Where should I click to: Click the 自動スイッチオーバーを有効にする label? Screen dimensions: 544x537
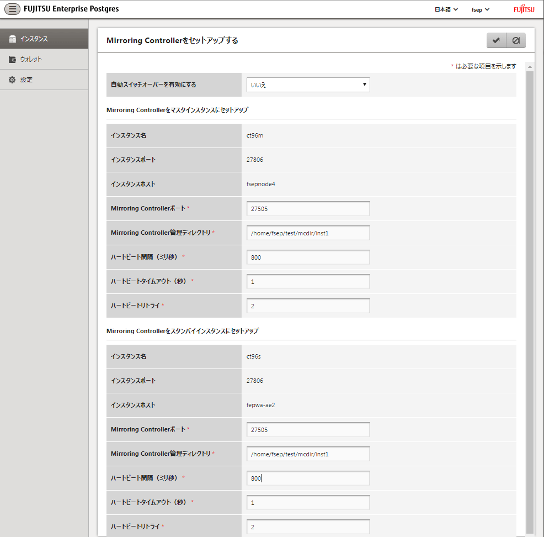[x=153, y=85]
